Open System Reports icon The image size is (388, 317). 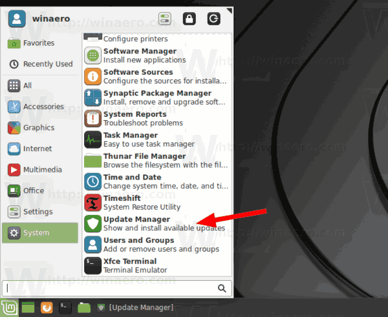tap(92, 119)
